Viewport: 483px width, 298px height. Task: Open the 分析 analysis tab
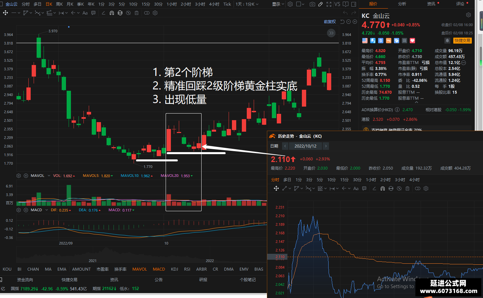pos(402,4)
